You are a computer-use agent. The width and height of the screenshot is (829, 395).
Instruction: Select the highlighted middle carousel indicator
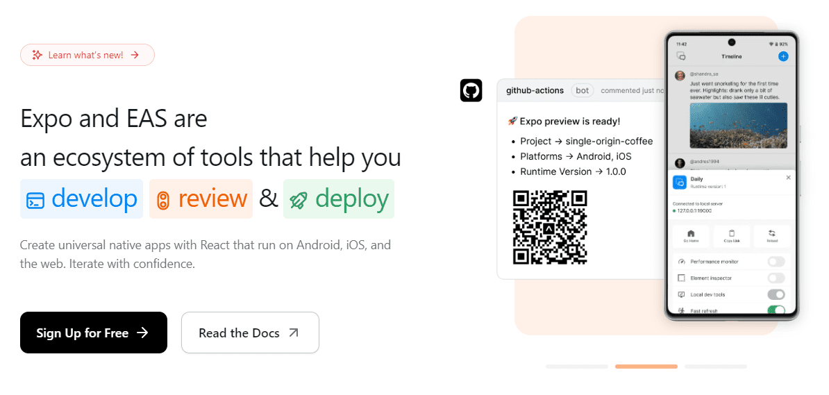646,367
